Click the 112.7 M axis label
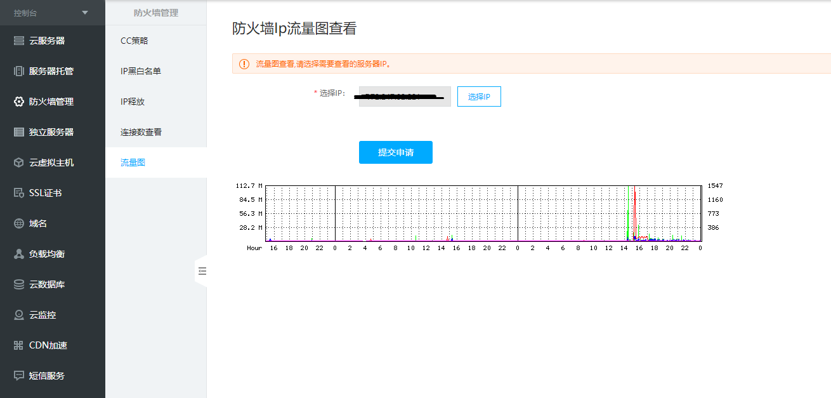Screen dimensions: 831x398 [249, 186]
